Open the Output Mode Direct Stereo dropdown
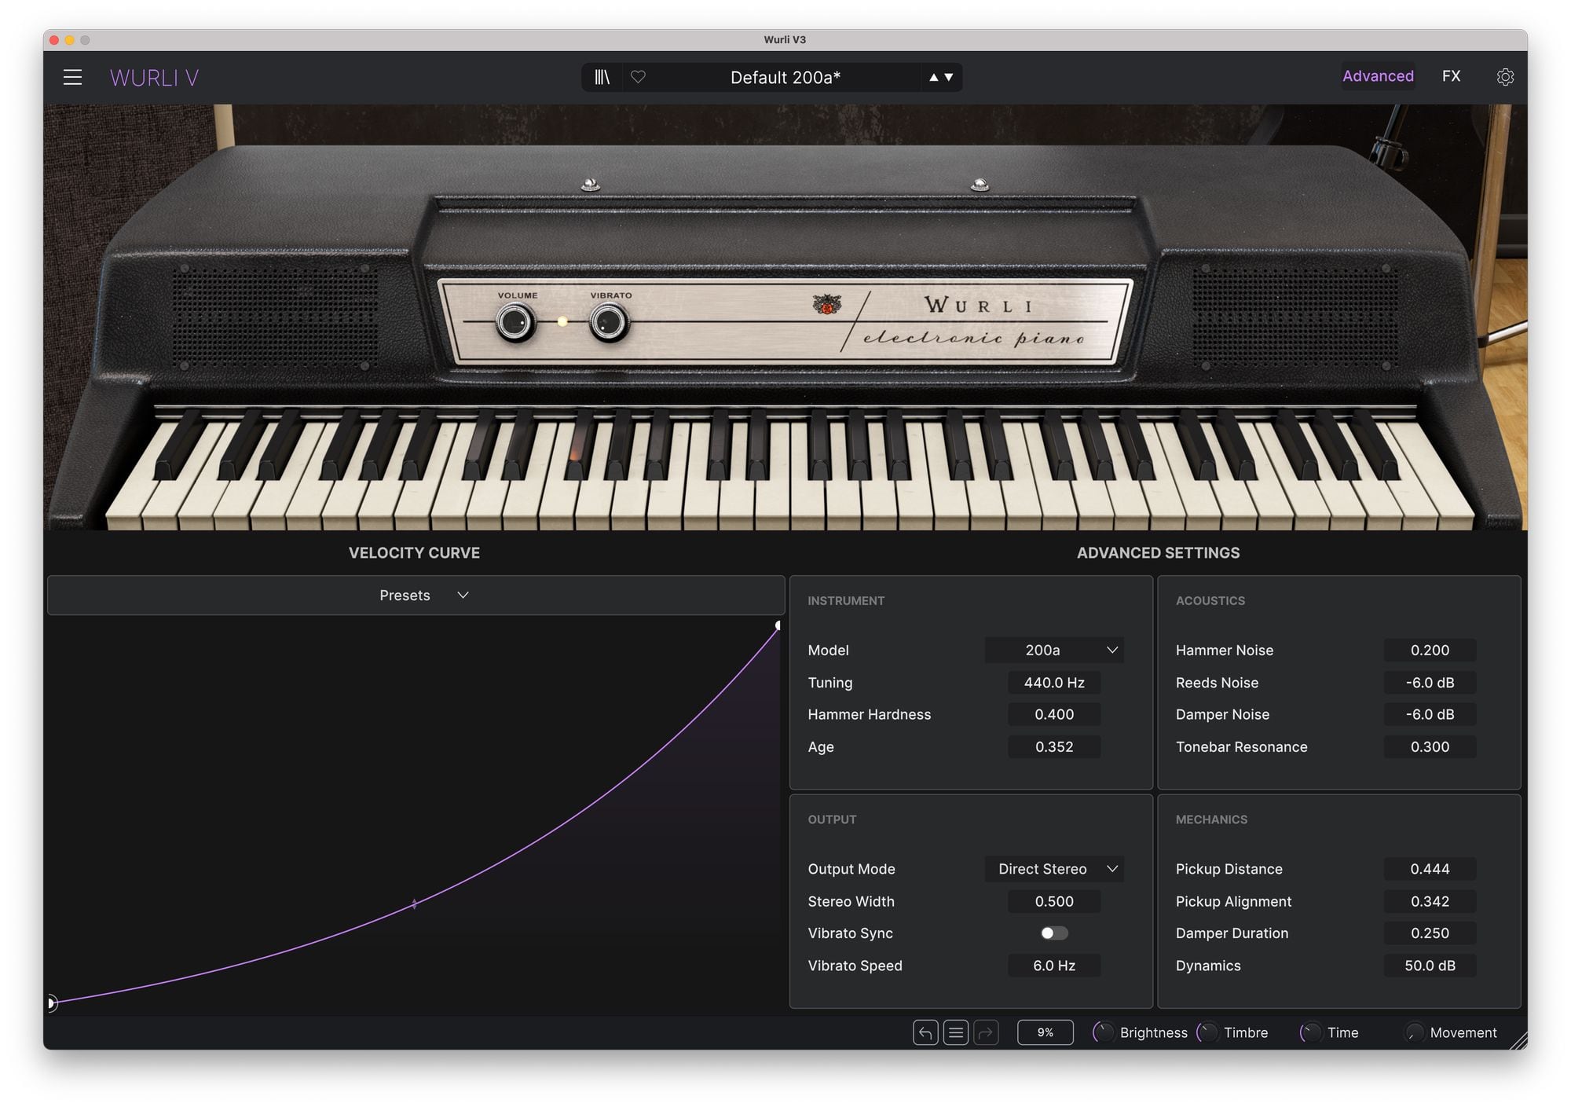The width and height of the screenshot is (1571, 1107). pos(1054,869)
